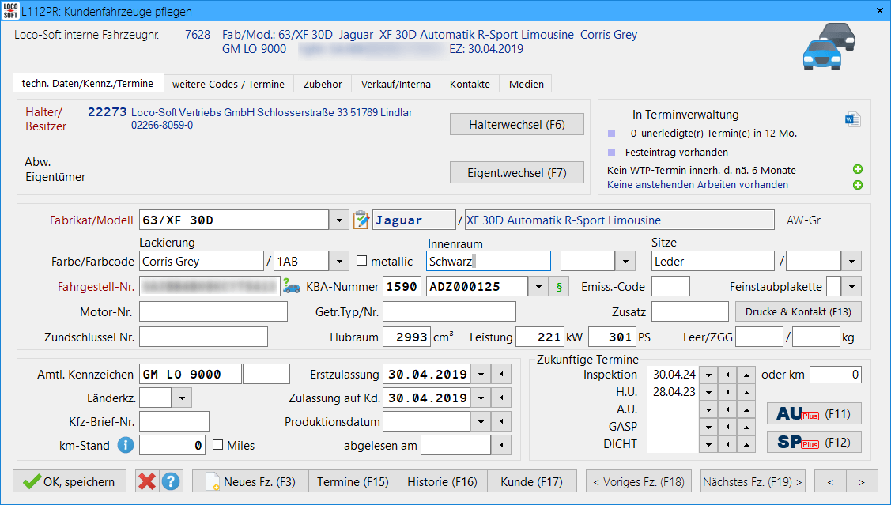Click the red X cancel icon
891x505 pixels.
coord(146,481)
